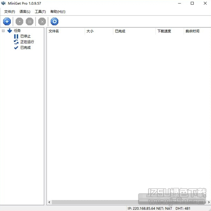The image size is (211, 211).
Task: Sort by the 下载速度 column header
Action: 170,31
